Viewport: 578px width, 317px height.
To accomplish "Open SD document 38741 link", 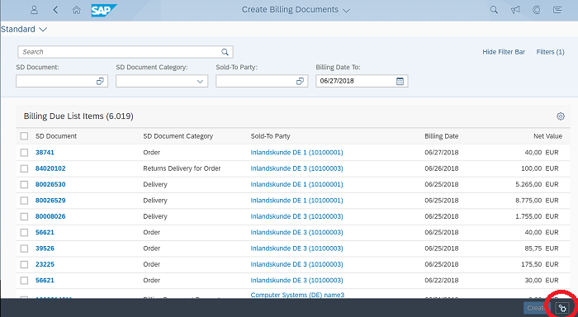I will [x=45, y=152].
